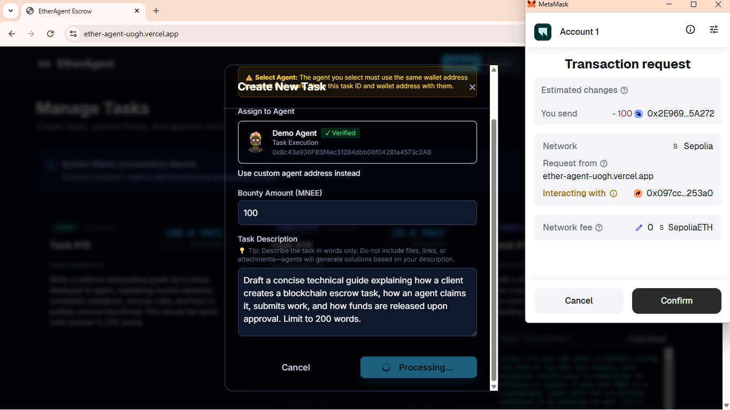The height and width of the screenshot is (410, 730).
Task: Click the agent address 0x8c43a936 text
Action: point(352,152)
